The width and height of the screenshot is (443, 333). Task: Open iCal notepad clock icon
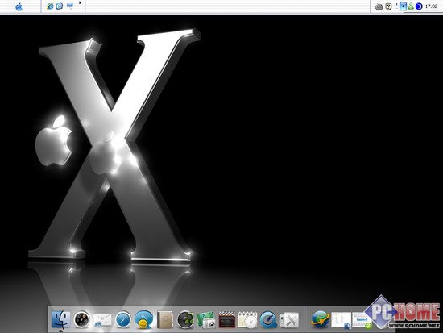pos(247,320)
